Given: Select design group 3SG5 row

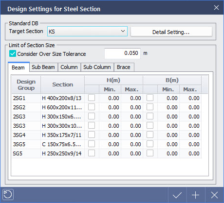Looking at the screenshot, I should click(26, 144).
